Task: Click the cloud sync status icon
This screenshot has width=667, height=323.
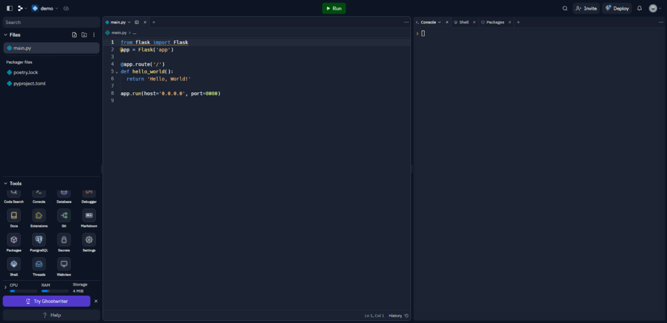Action: [x=66, y=8]
